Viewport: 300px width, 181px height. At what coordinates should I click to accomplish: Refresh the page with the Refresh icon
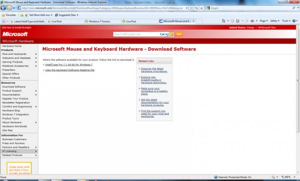tap(196, 8)
